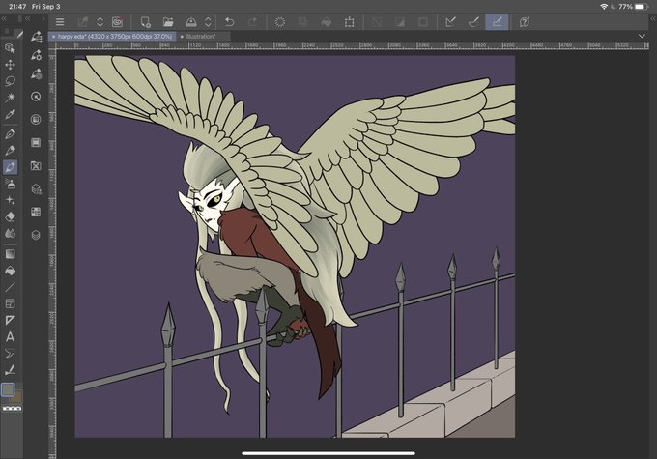Tap the iPad home indicator bar
This screenshot has height=459, width=657.
[x=328, y=453]
